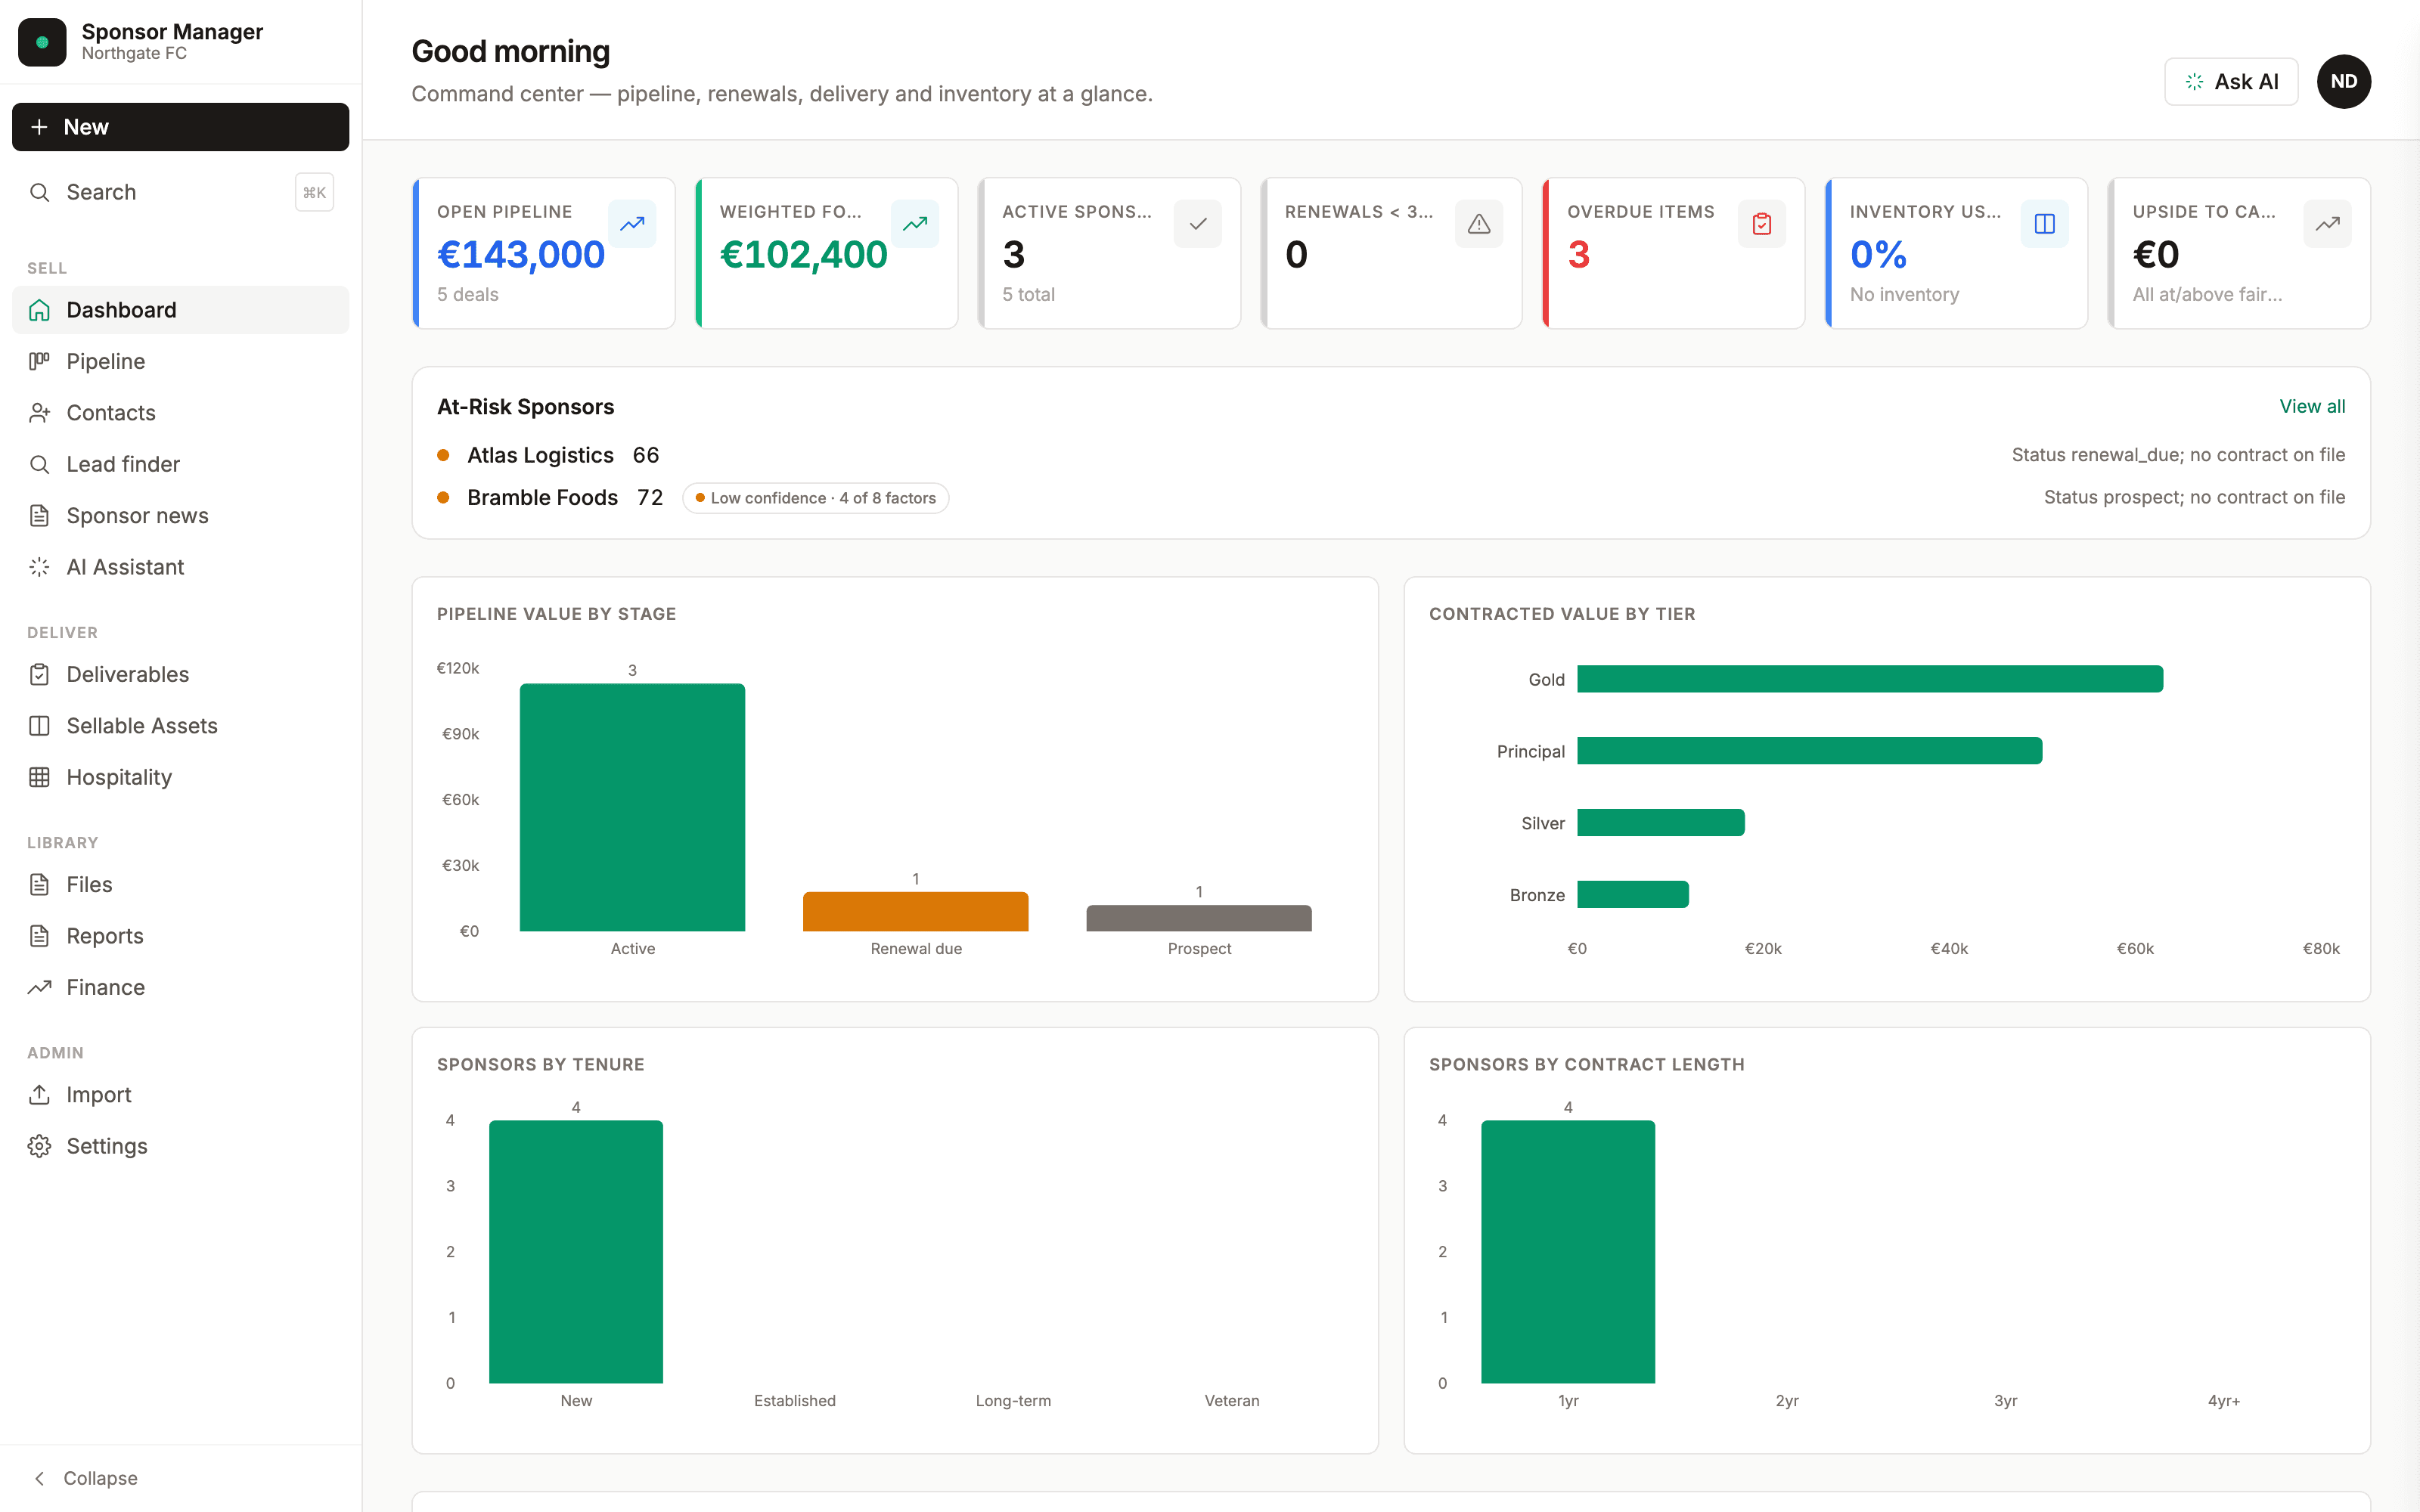Go to Contacts in sidebar

click(x=180, y=413)
